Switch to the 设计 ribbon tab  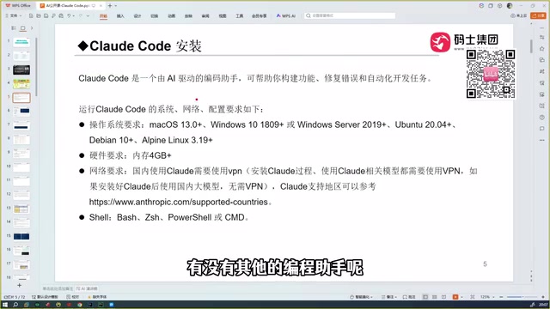point(137,15)
